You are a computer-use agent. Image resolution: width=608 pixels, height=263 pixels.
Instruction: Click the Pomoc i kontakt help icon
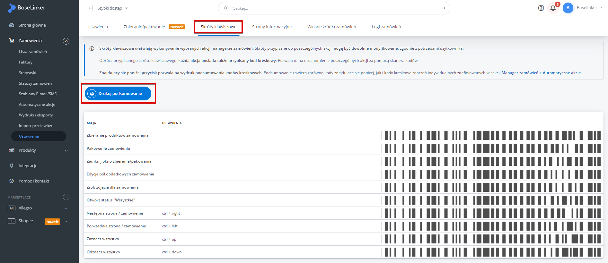click(x=12, y=181)
